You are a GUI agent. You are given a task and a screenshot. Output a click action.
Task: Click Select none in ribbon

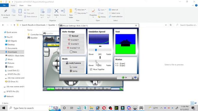[114, 13]
